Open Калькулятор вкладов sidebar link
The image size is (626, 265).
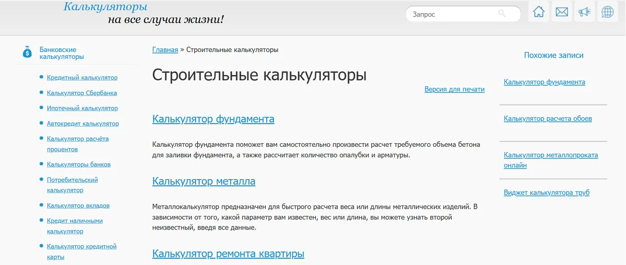click(x=78, y=206)
